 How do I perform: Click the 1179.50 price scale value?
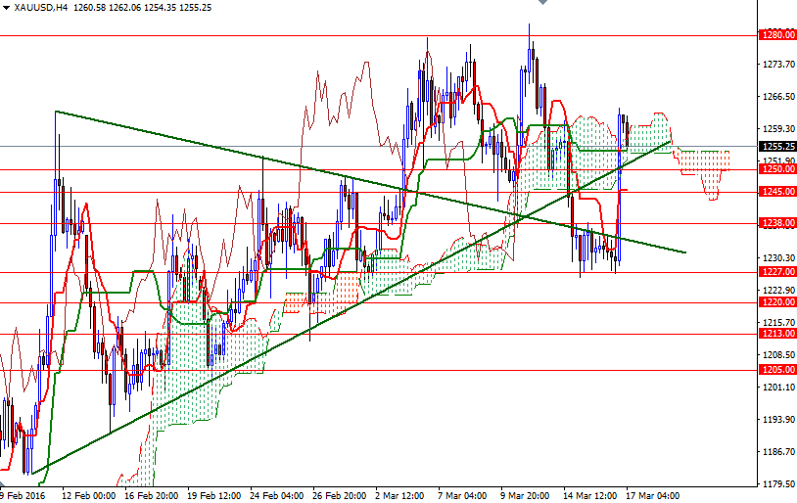click(778, 484)
